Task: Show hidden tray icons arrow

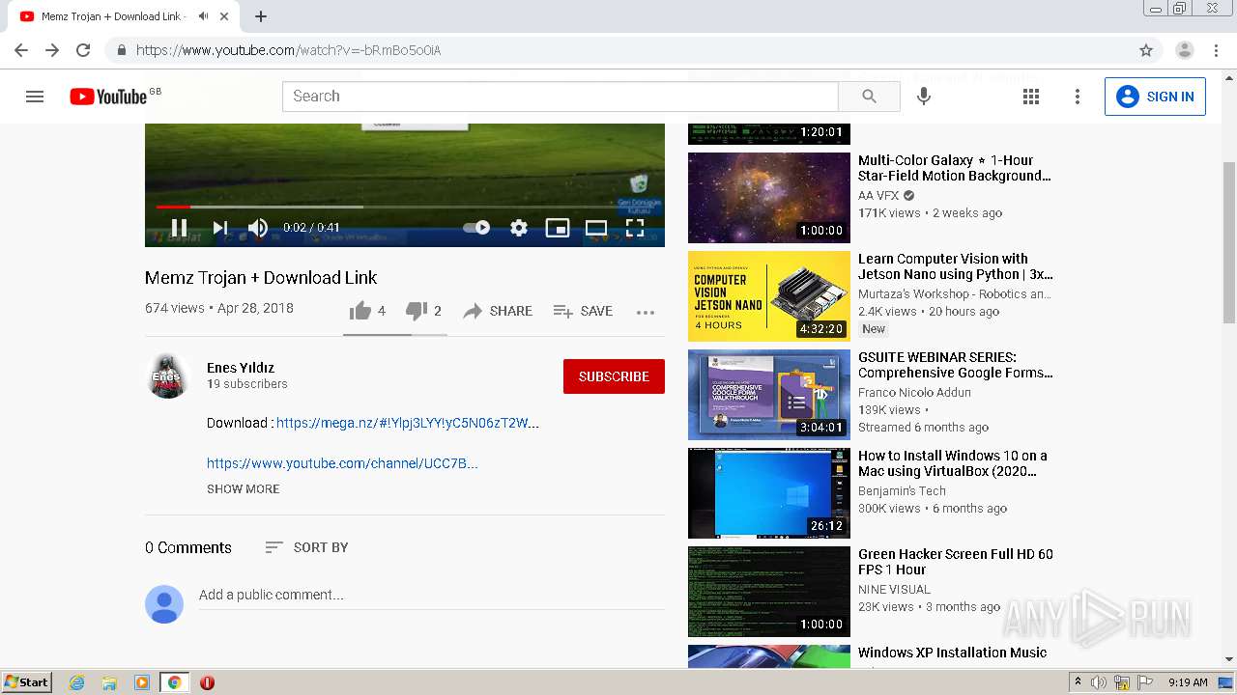Action: (1078, 682)
